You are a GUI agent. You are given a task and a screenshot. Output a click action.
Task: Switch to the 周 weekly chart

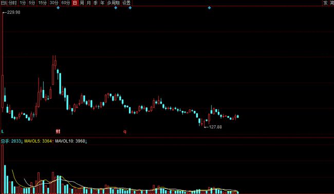coord(82,3)
